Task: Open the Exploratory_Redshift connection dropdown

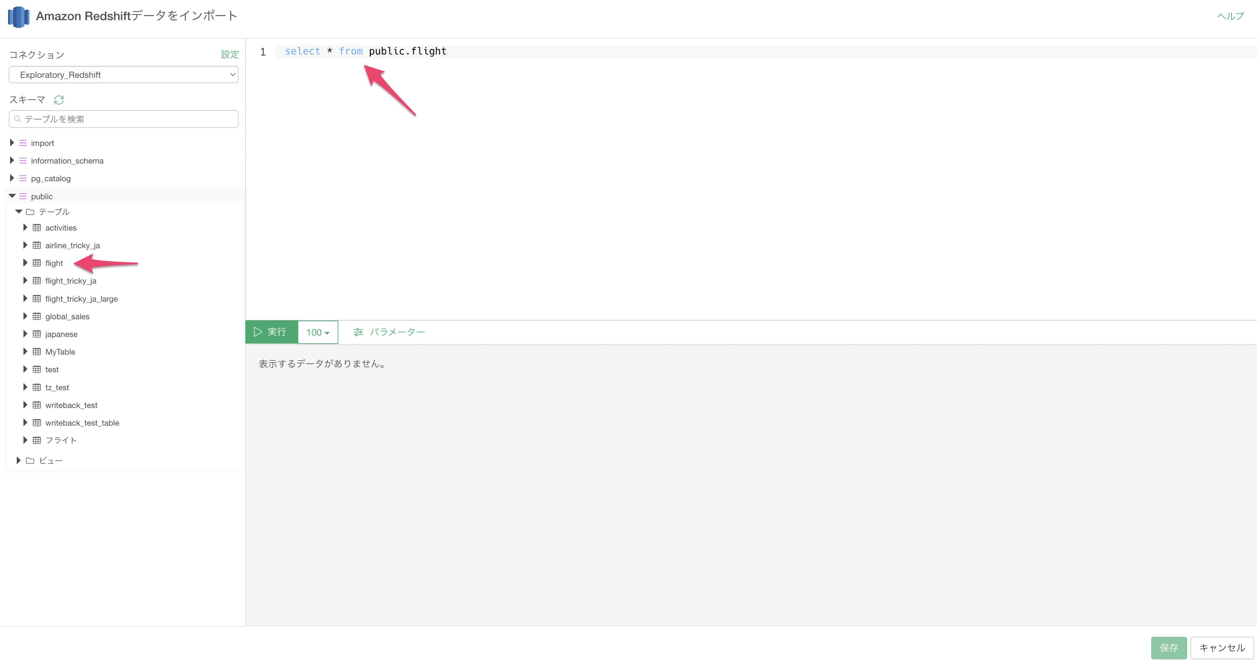Action: (124, 75)
